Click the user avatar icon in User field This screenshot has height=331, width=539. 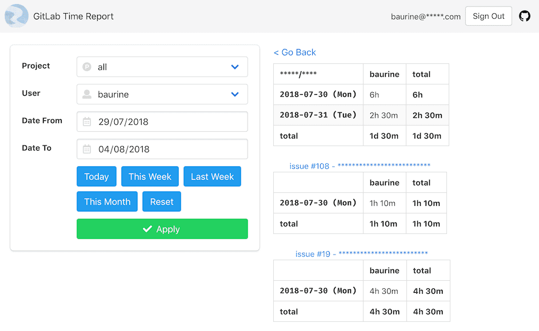[87, 94]
